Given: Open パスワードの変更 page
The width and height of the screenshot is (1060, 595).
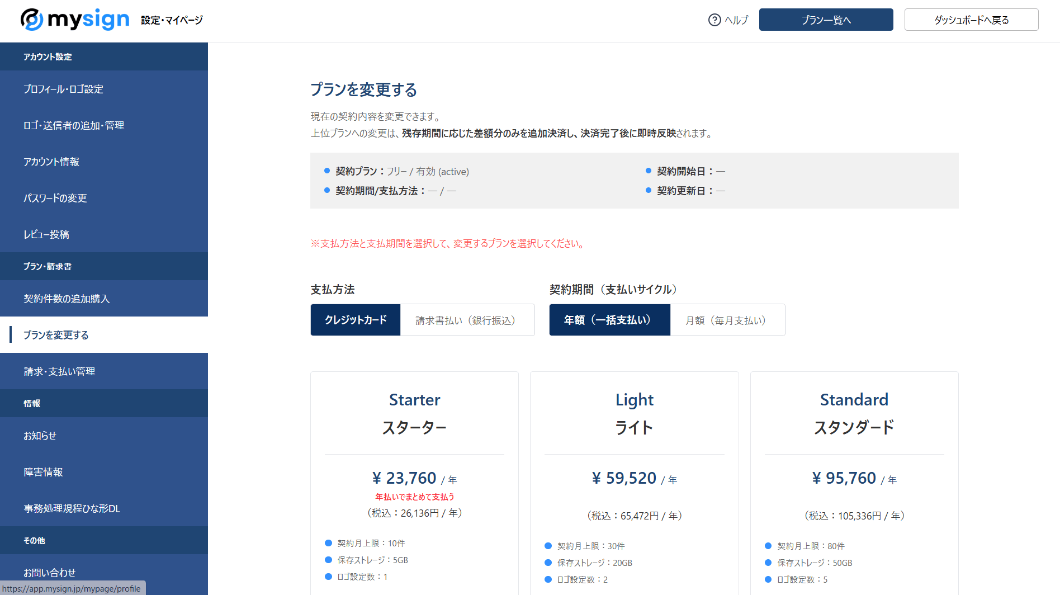Looking at the screenshot, I should (x=55, y=198).
